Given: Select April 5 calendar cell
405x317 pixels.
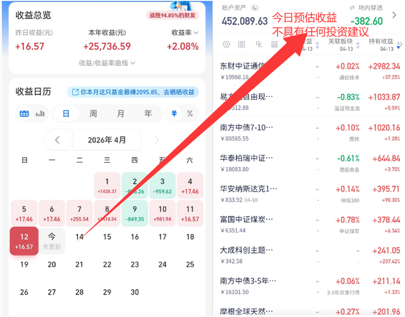Looking at the screenshot, I should 24,214.
